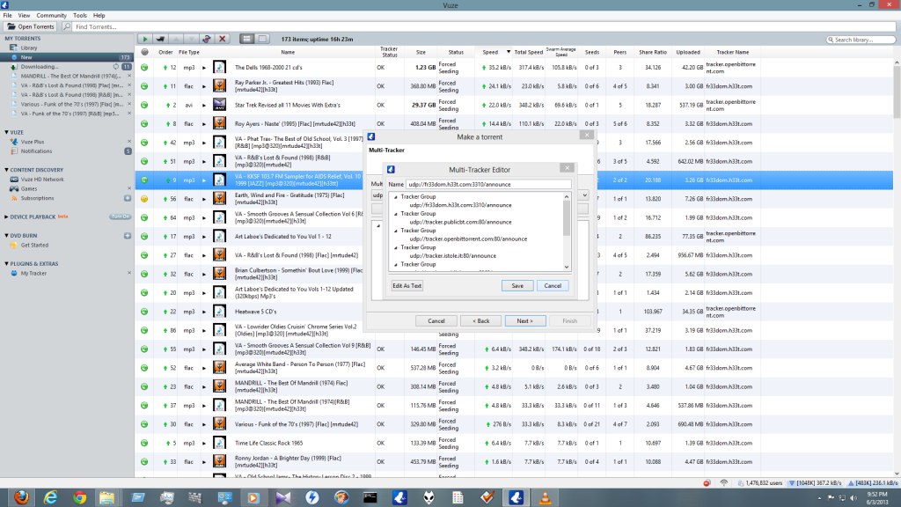Click green health icon for Heatwave 5 CD's
Viewport: 901px width, 507px height.
(x=144, y=312)
